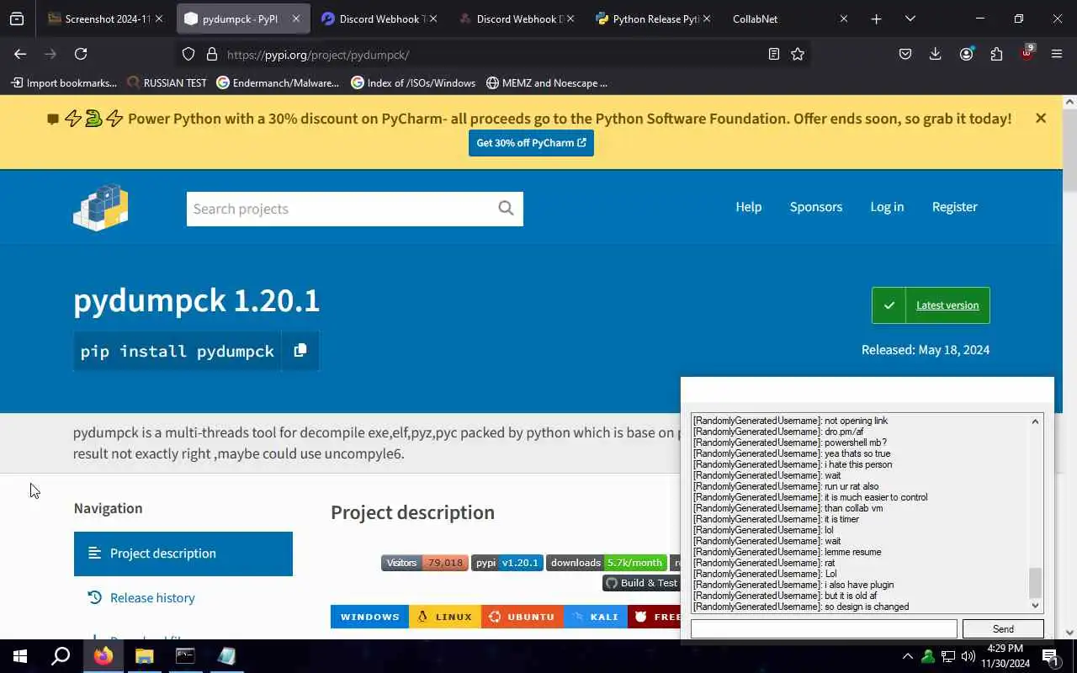Click the chat message input field

point(824,629)
